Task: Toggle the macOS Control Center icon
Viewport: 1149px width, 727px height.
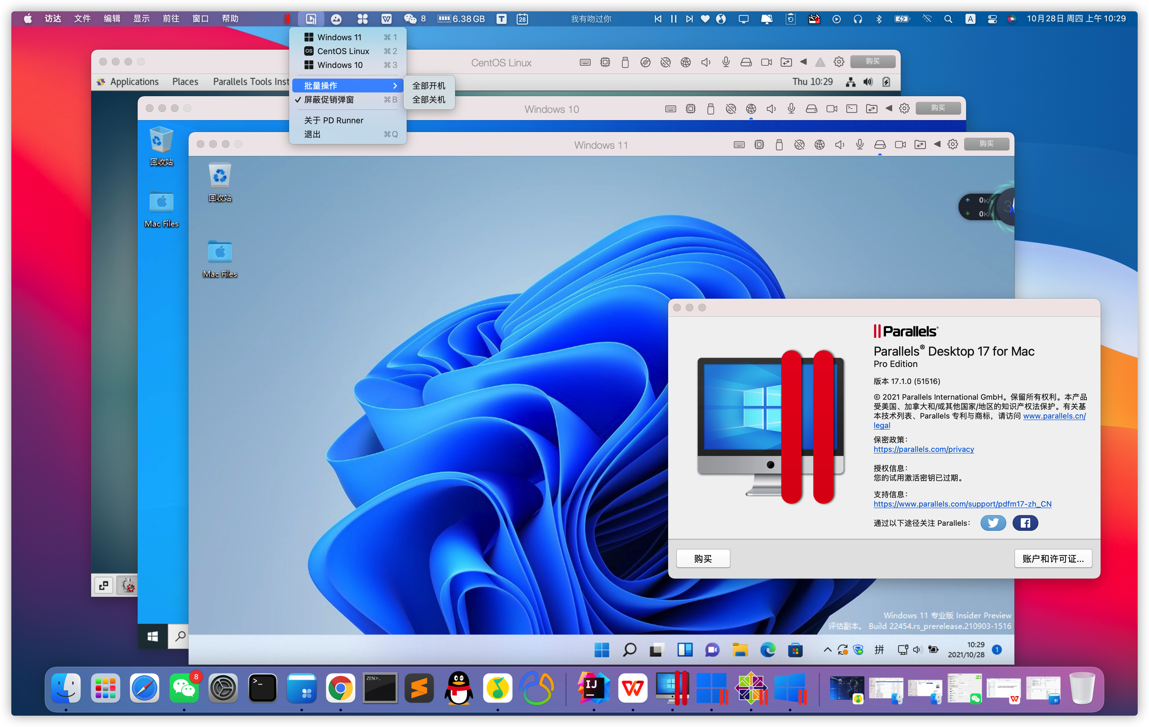Action: click(x=992, y=19)
